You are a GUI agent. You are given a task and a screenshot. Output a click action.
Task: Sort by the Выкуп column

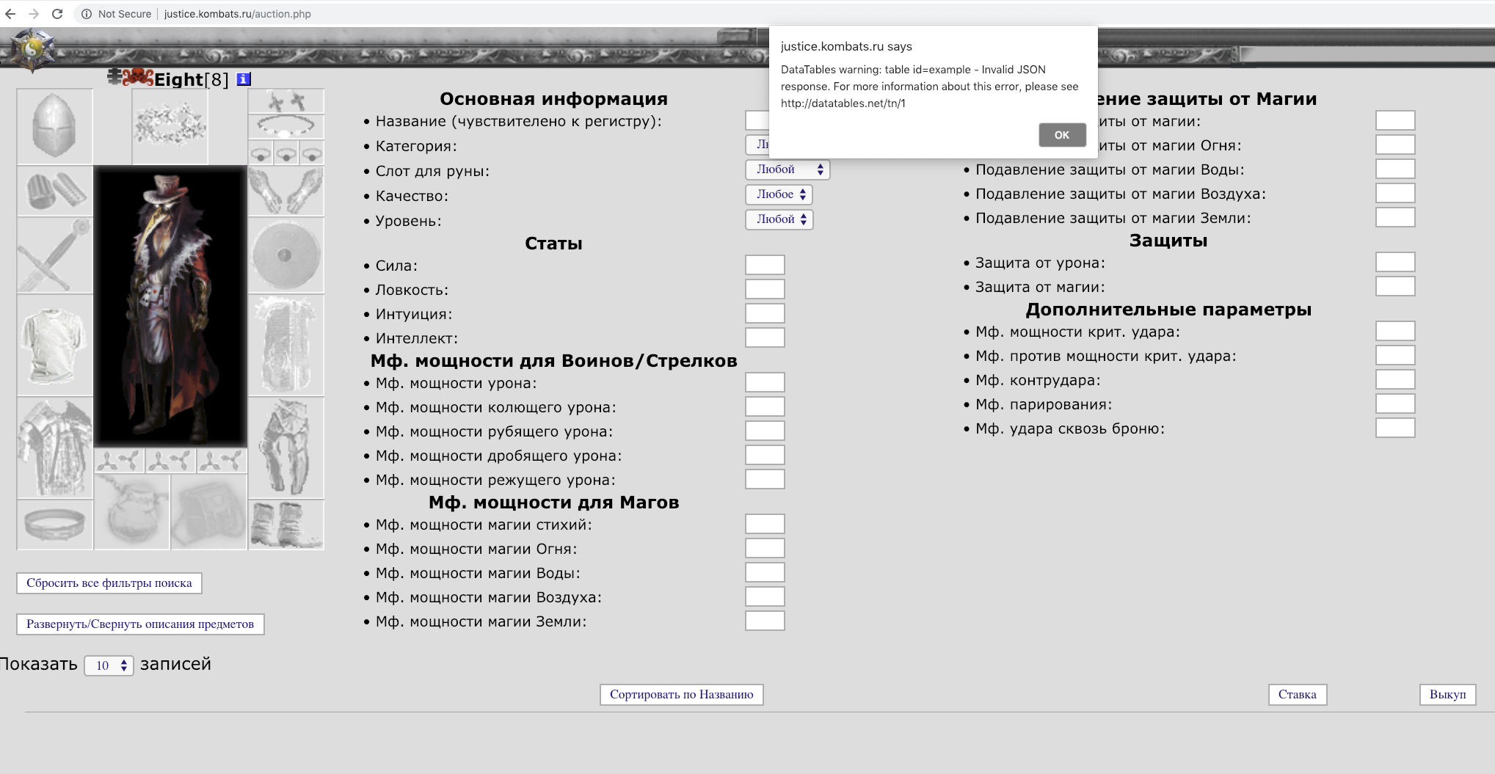[x=1447, y=695]
